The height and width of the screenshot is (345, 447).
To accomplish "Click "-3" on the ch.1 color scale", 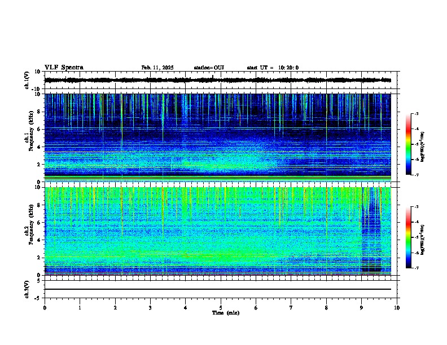I will click(x=416, y=114).
